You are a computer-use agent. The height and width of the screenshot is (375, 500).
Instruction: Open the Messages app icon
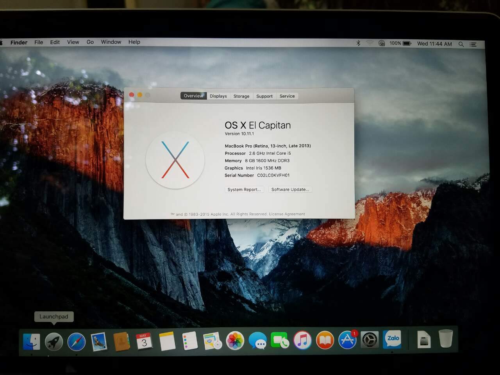point(258,341)
